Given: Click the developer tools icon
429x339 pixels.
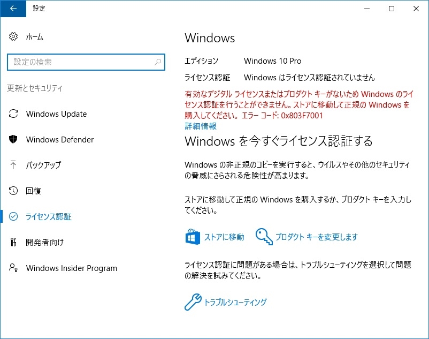Looking at the screenshot, I should click(x=13, y=242).
